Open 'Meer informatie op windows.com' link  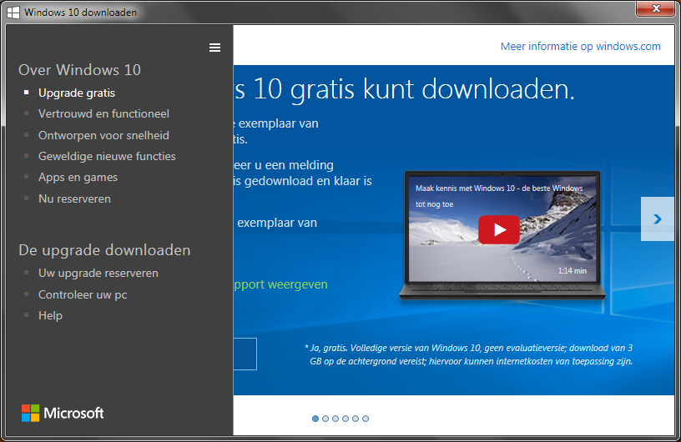pyautogui.click(x=580, y=47)
